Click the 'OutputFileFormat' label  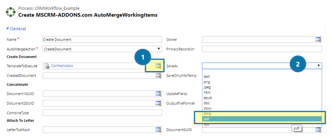click(x=180, y=104)
